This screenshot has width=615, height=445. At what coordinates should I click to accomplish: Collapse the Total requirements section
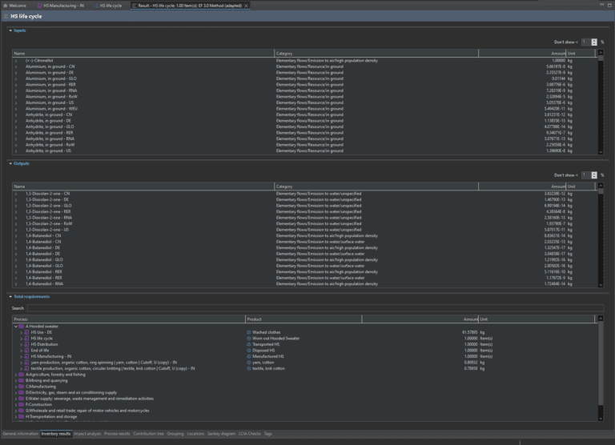coord(10,297)
